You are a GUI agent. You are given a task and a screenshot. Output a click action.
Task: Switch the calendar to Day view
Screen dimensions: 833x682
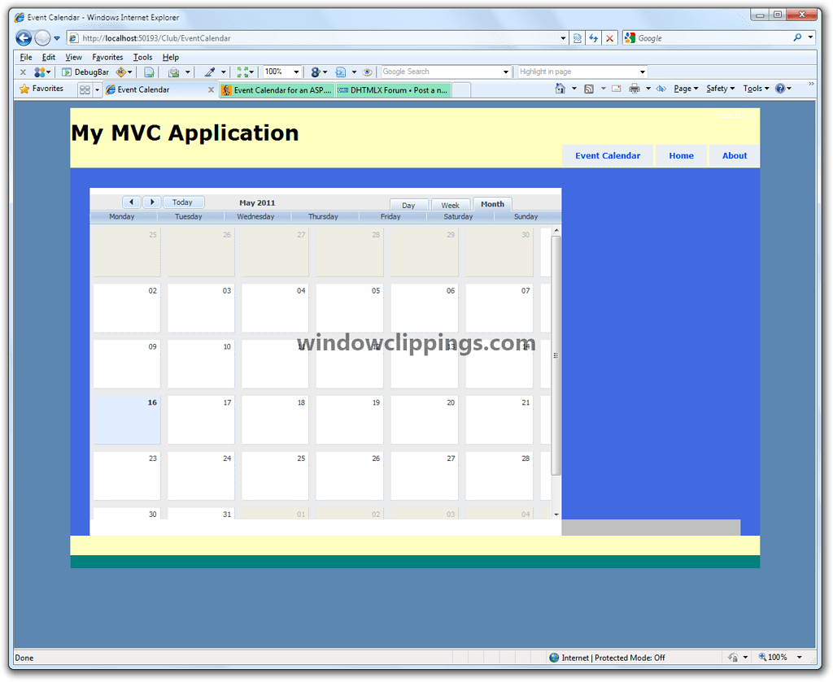[x=409, y=205]
